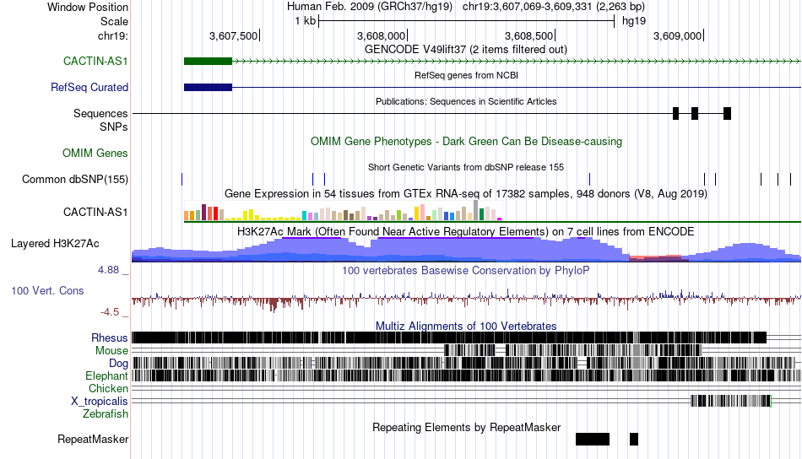Click the 100 vertebrates PhyloP conservation title
This screenshot has width=802, height=459.
click(466, 270)
